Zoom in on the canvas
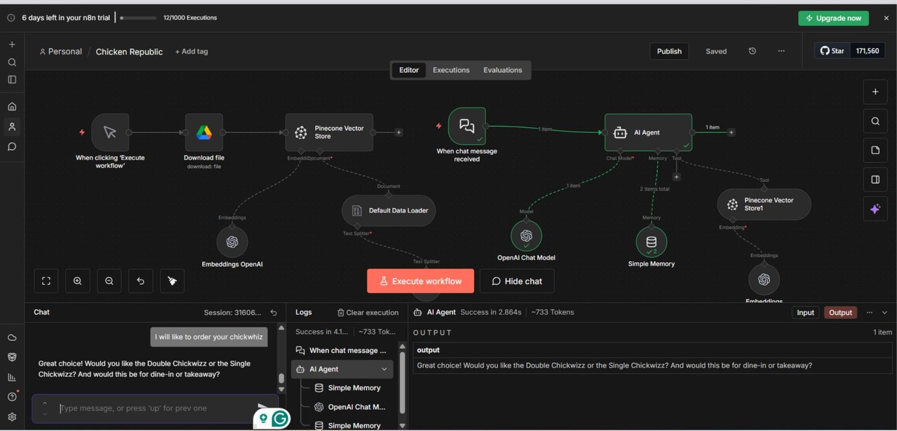 77,281
